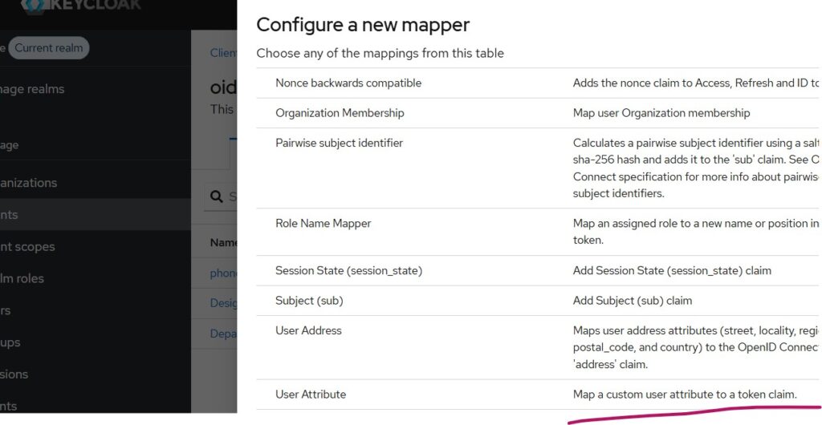
Task: Open the Groups sidebar item
Action: pyautogui.click(x=11, y=342)
